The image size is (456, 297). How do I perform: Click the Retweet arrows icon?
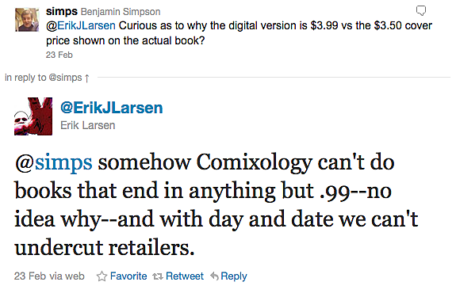[x=158, y=276]
